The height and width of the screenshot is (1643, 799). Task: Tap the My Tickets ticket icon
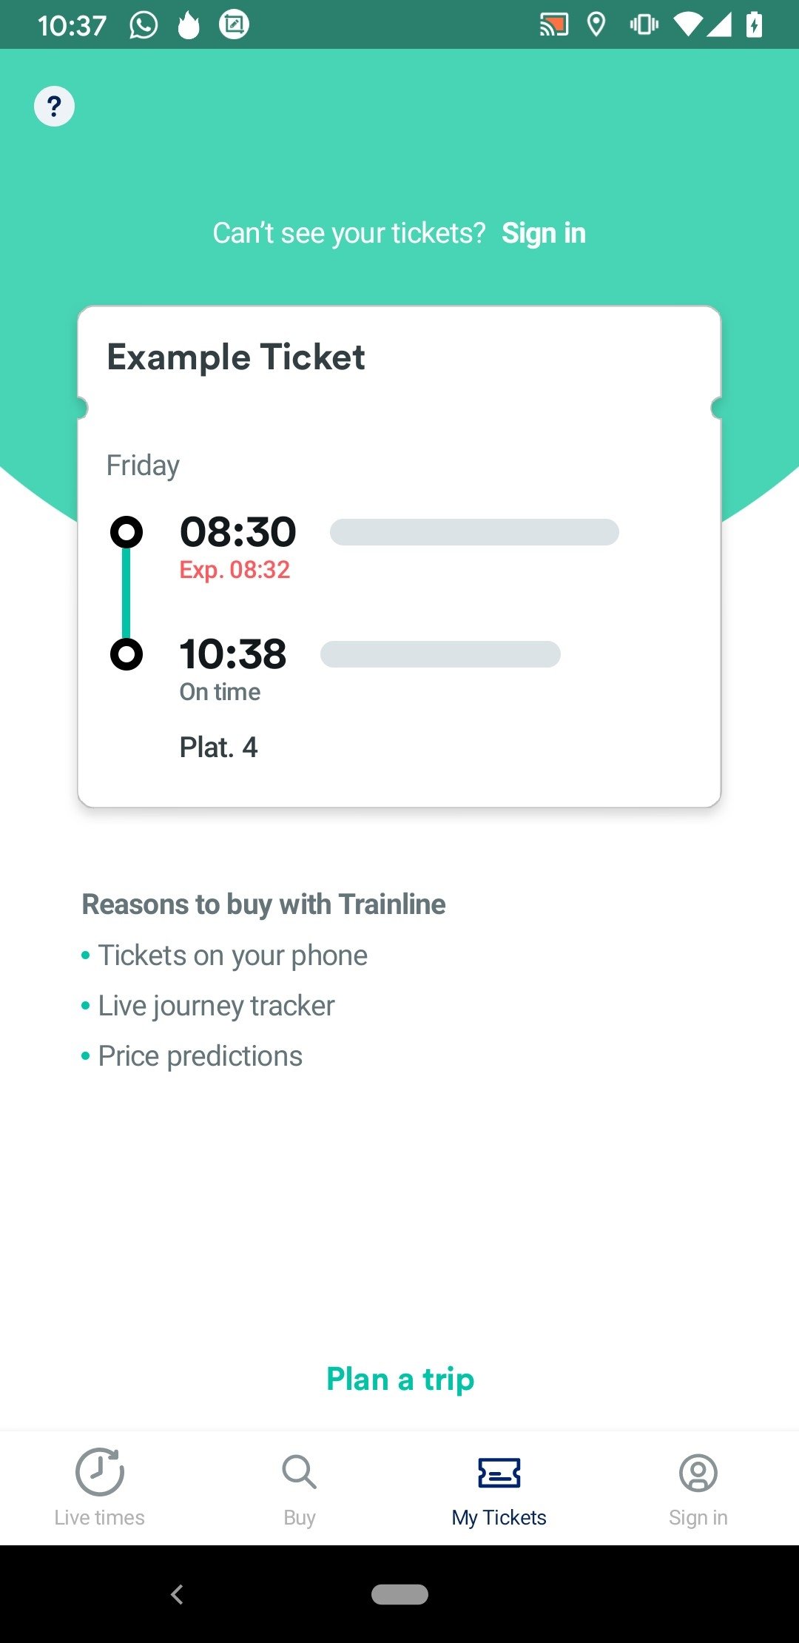click(499, 1473)
